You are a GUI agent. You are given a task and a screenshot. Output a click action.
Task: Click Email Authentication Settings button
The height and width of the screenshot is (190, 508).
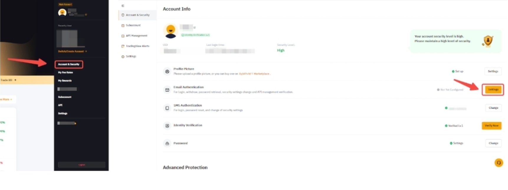[493, 89]
